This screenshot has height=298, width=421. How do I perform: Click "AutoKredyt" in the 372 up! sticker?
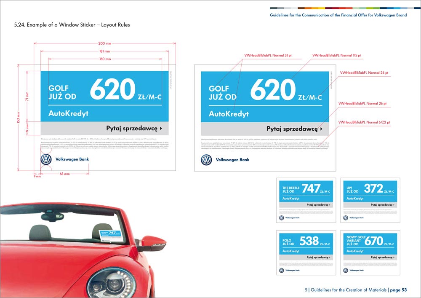[x=355, y=199]
